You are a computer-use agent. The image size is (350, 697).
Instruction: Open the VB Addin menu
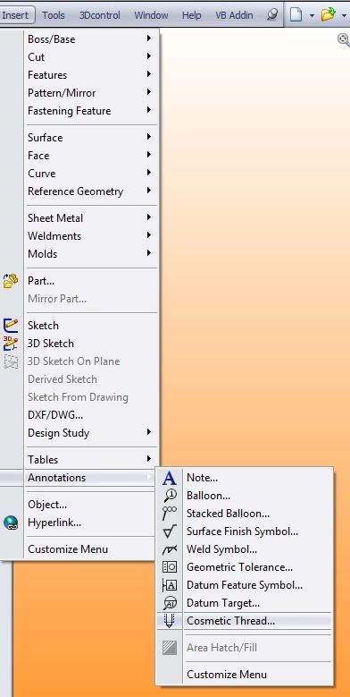(234, 15)
